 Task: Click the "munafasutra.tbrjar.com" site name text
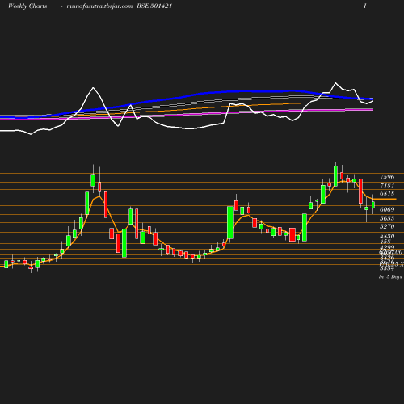point(99,6)
